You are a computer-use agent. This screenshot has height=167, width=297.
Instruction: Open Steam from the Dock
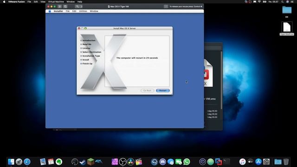pyautogui.click(x=83, y=162)
